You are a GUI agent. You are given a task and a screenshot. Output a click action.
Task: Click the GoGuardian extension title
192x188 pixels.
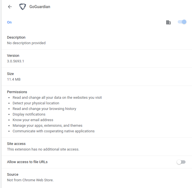click(40, 7)
